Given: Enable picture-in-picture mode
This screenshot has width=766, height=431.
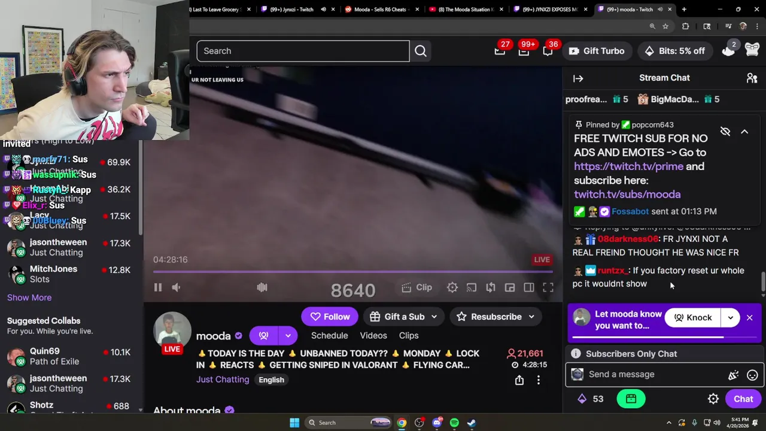Looking at the screenshot, I should tap(510, 287).
